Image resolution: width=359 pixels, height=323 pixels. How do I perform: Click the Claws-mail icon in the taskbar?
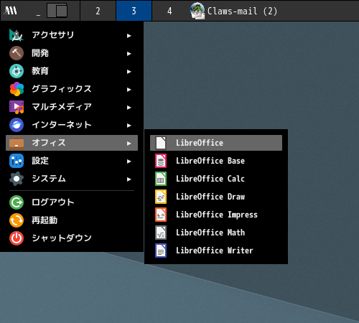point(197,11)
